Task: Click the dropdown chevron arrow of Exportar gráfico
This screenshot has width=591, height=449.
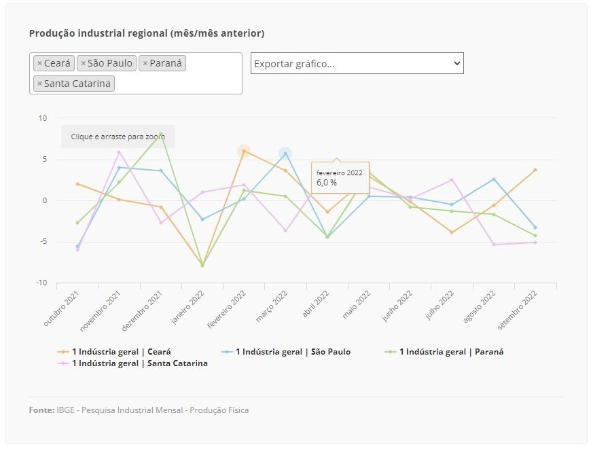Action: [456, 63]
